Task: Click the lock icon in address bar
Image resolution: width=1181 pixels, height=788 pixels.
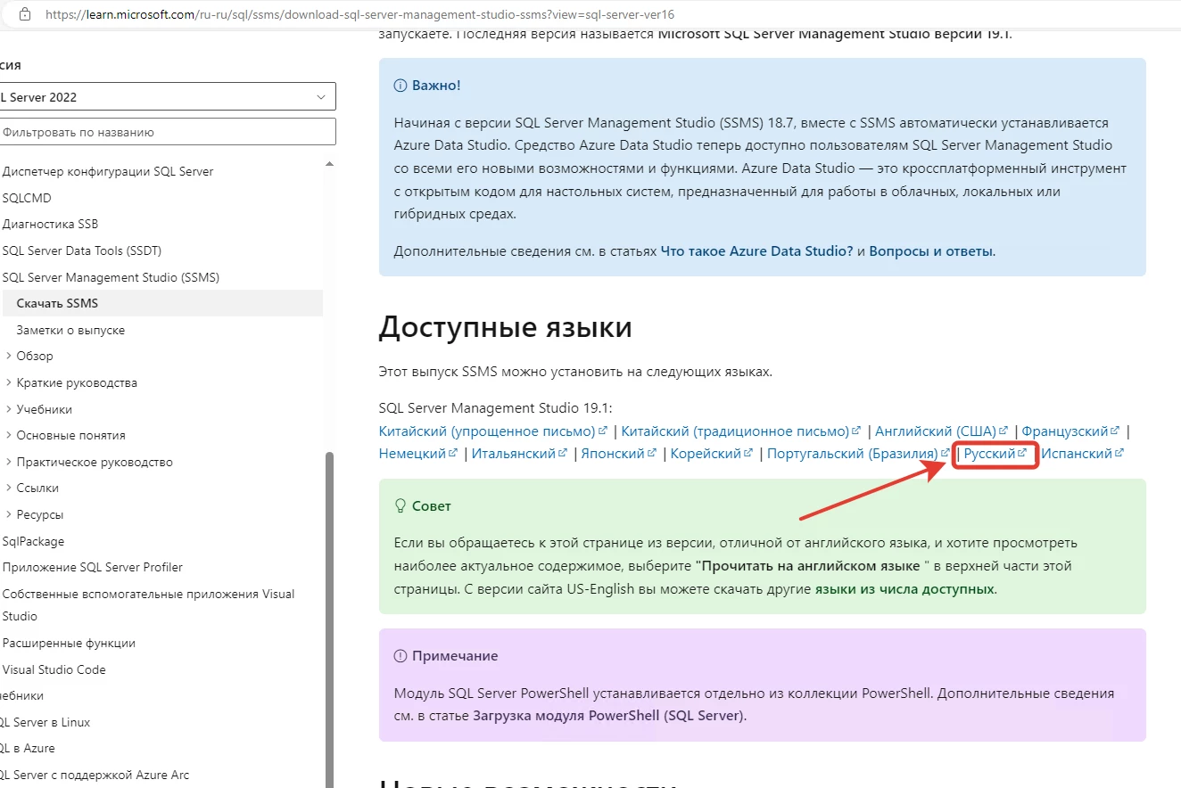Action: 25,14
